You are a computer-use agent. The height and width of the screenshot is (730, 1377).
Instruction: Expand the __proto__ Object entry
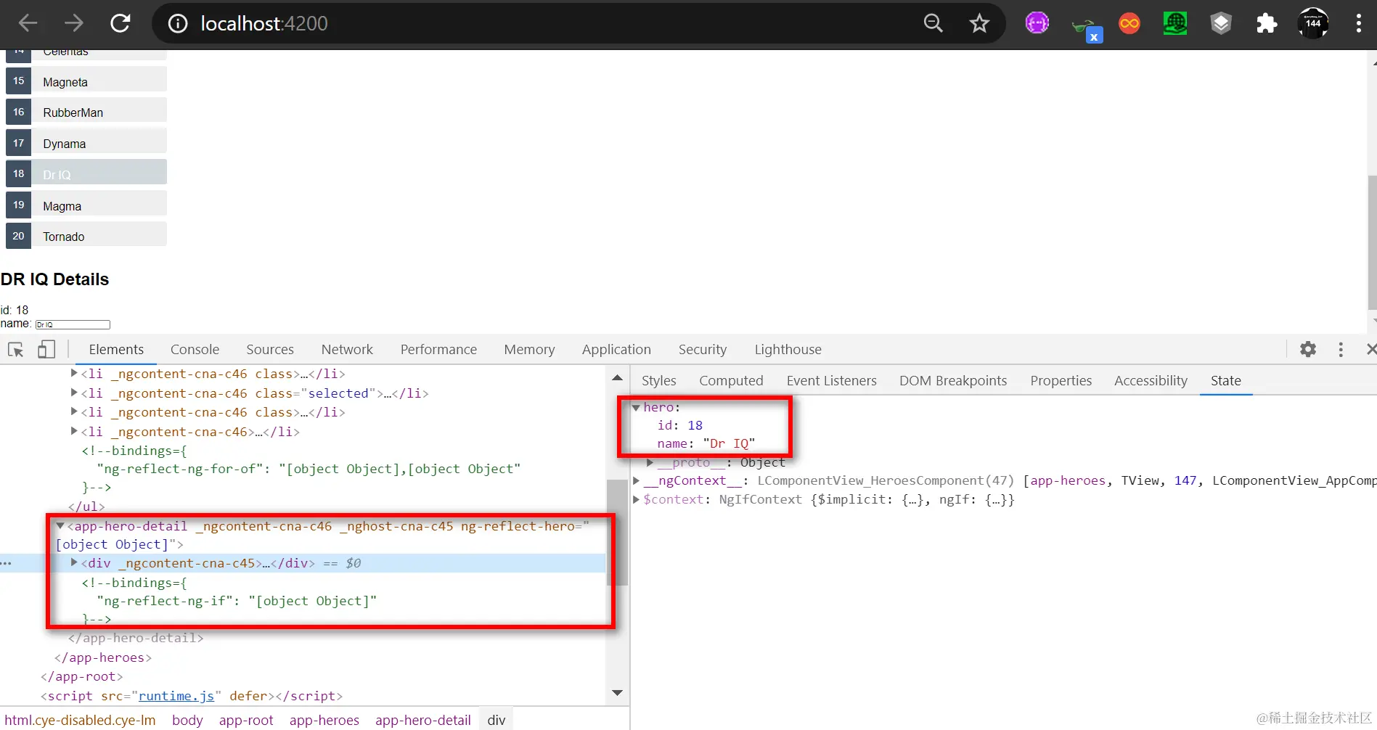pyautogui.click(x=650, y=462)
